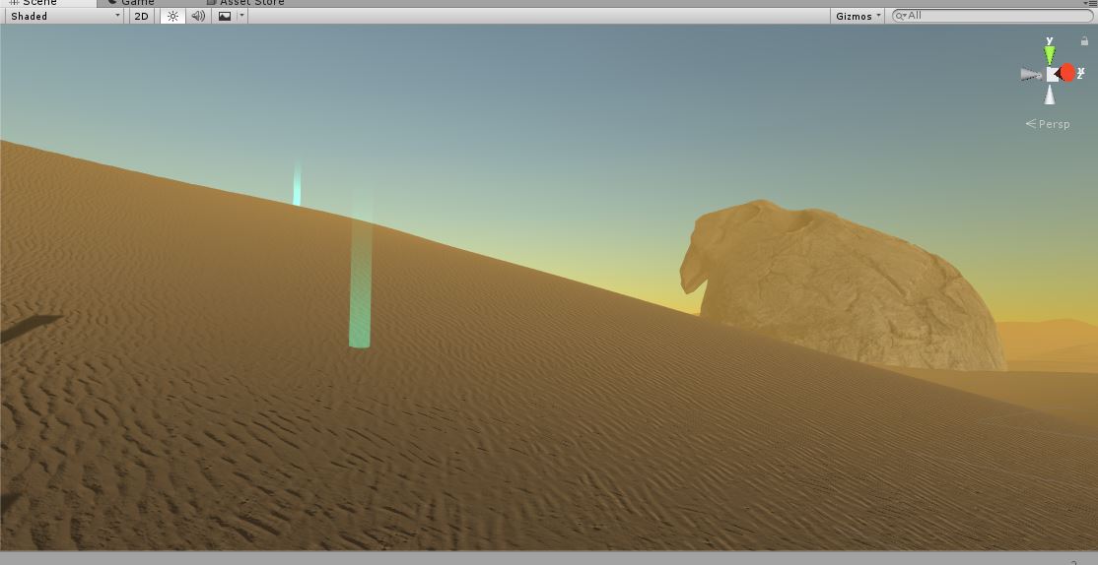
Task: Click the scene search field
Action: (x=993, y=16)
